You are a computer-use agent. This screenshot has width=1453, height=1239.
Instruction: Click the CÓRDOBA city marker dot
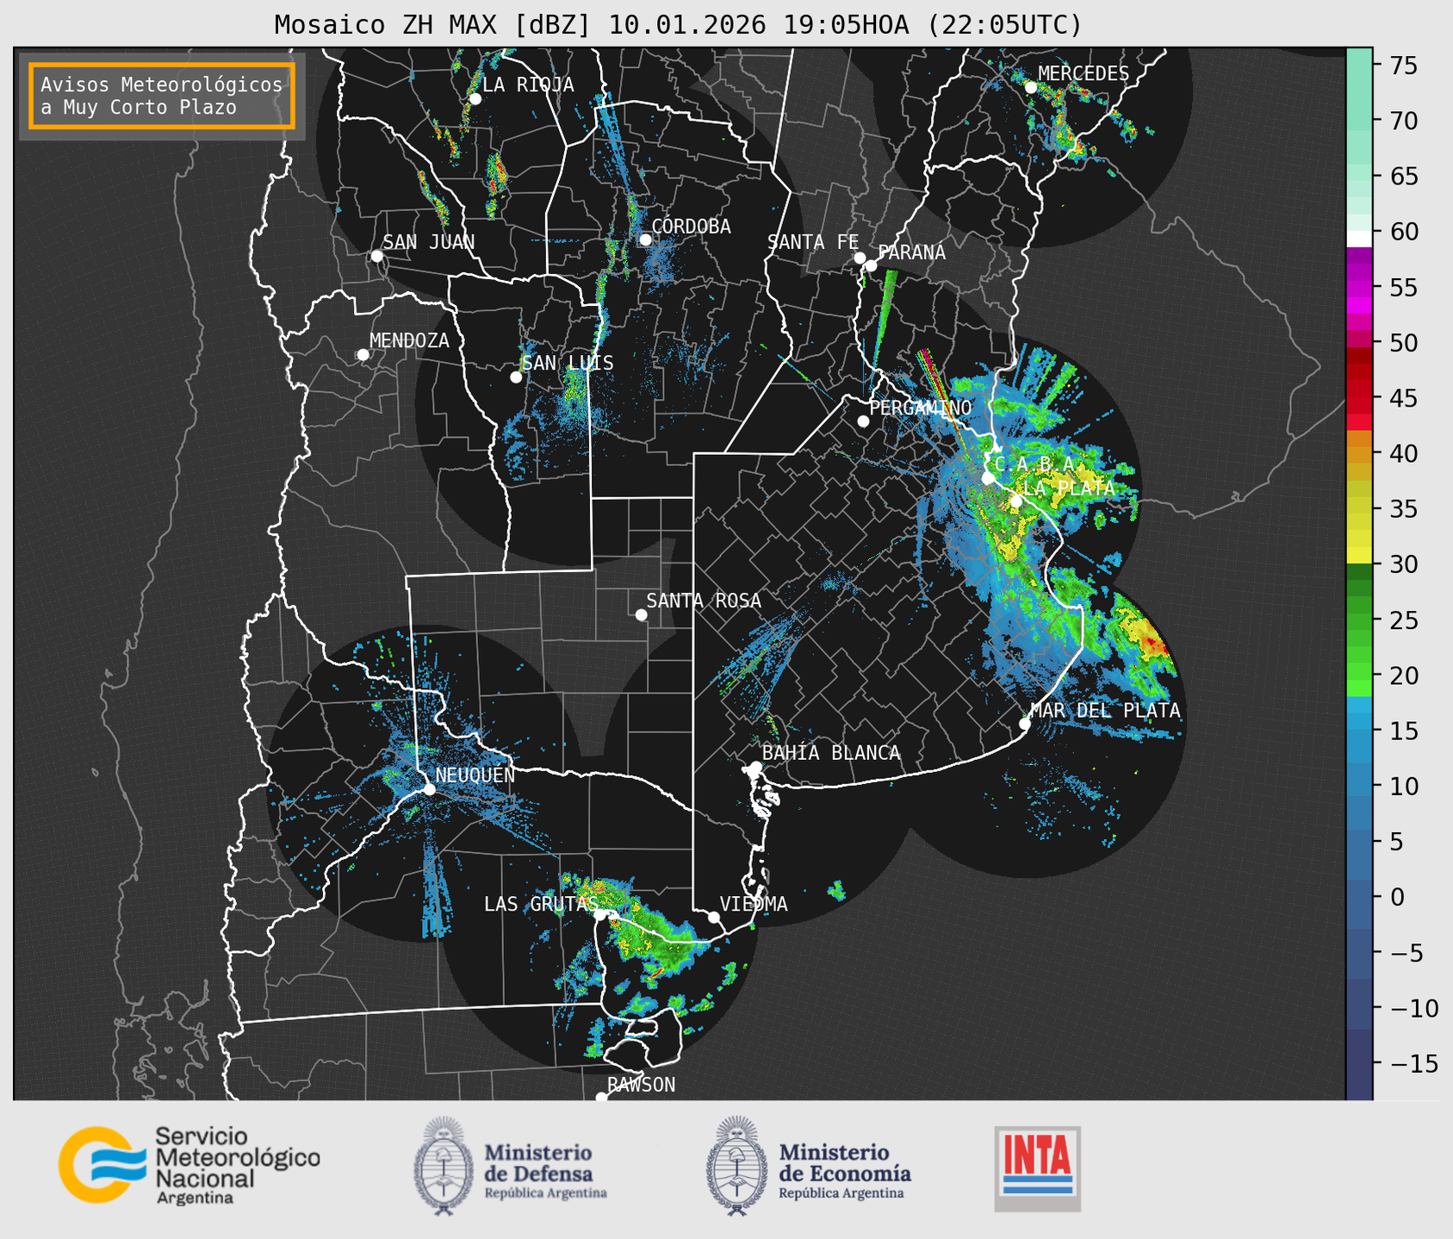(x=645, y=240)
